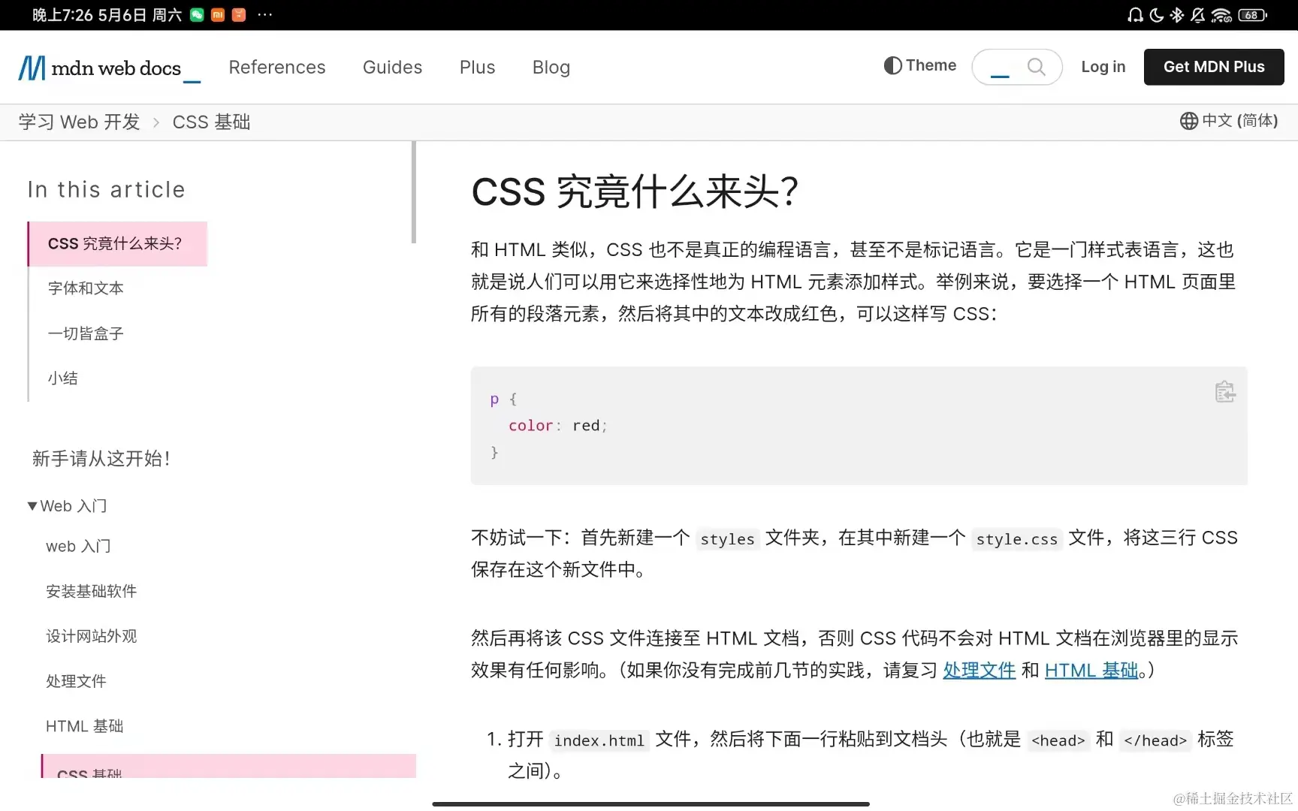Open the HTML 基础 link
Viewport: 1298px width, 811px height.
[1091, 670]
